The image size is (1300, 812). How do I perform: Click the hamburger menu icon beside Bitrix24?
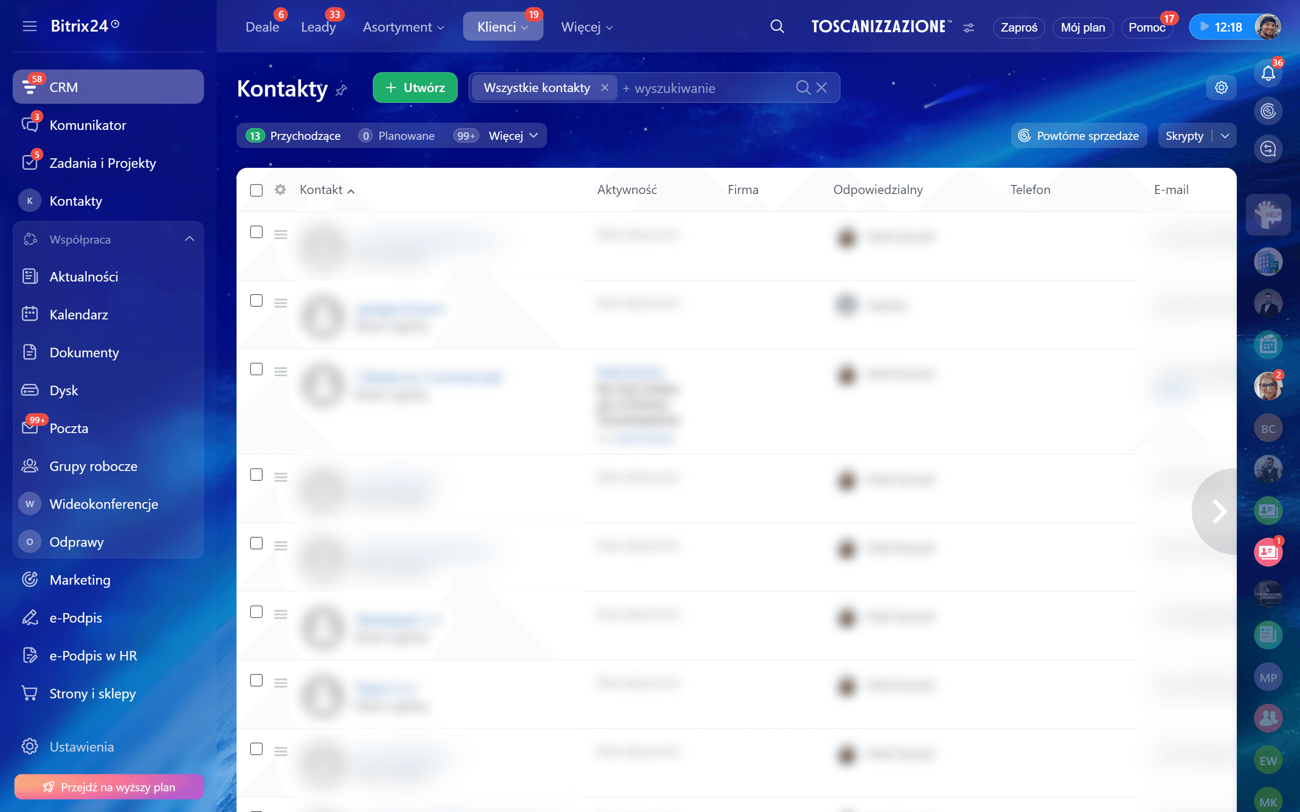point(29,26)
